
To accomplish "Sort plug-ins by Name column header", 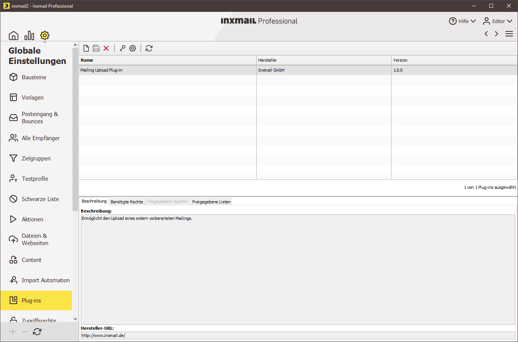I will 168,61.
